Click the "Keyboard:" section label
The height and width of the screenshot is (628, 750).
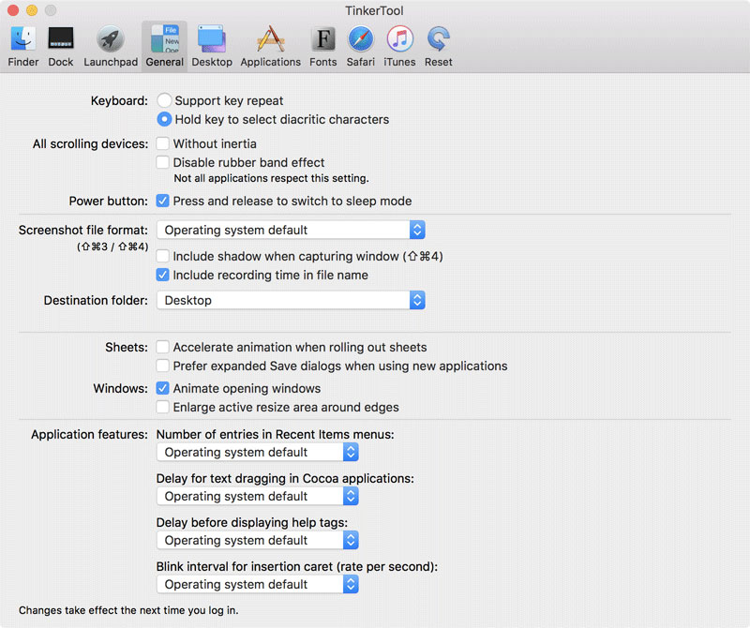pyautogui.click(x=120, y=101)
